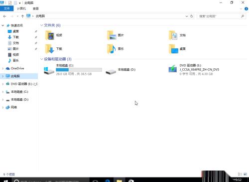Expand the OneDrive tree node
The width and height of the screenshot is (249, 182).
3,68
